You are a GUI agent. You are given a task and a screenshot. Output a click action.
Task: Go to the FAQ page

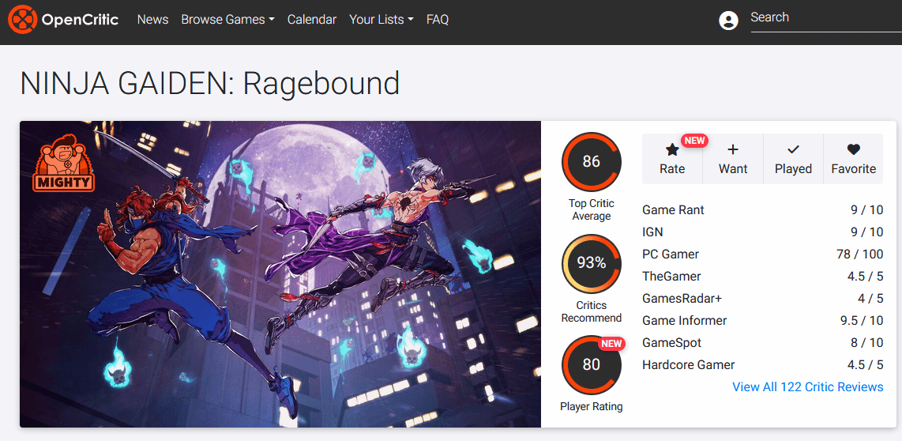[438, 20]
